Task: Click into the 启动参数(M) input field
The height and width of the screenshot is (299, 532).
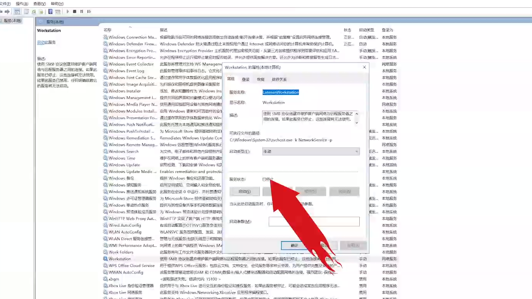Action: click(x=314, y=222)
